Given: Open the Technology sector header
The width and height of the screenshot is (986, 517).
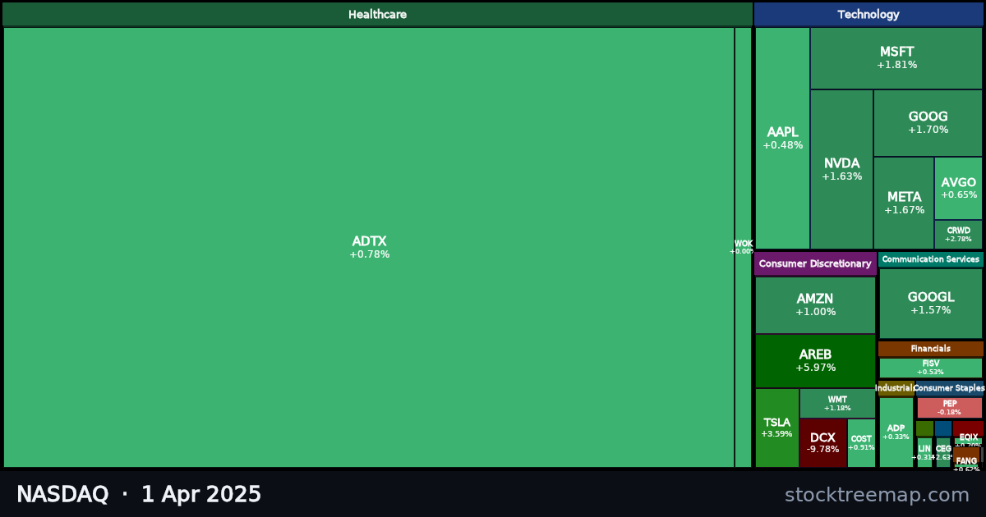Looking at the screenshot, I should pos(869,14).
